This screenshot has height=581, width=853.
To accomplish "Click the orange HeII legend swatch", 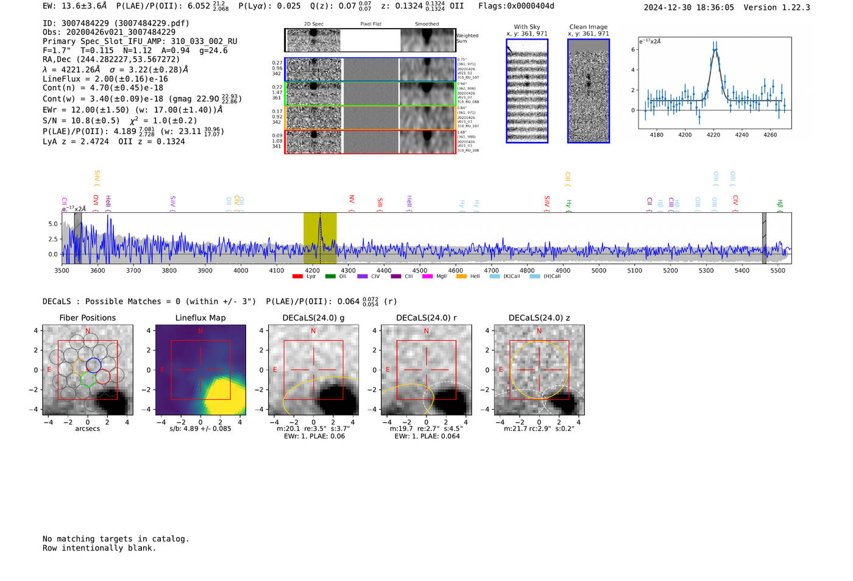I will click(461, 276).
